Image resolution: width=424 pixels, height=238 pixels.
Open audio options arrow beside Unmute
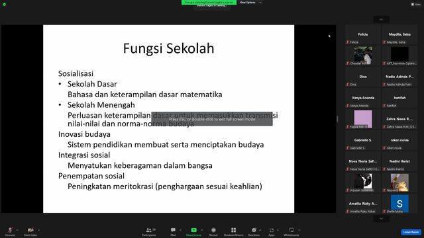coord(17,230)
